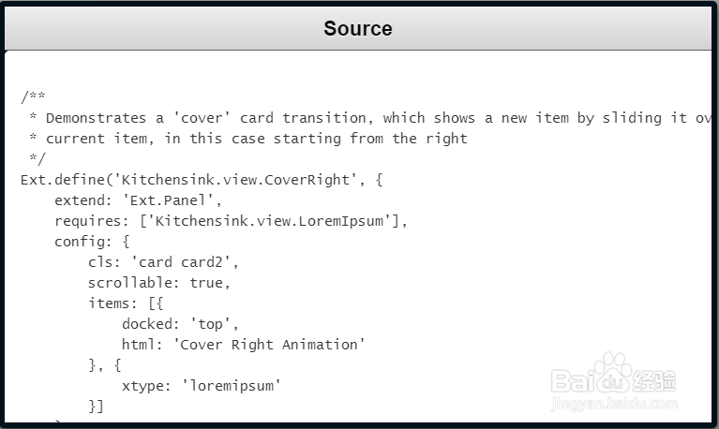This screenshot has width=719, height=429.
Task: Click the requires LoremIpsum line
Action: (x=232, y=221)
